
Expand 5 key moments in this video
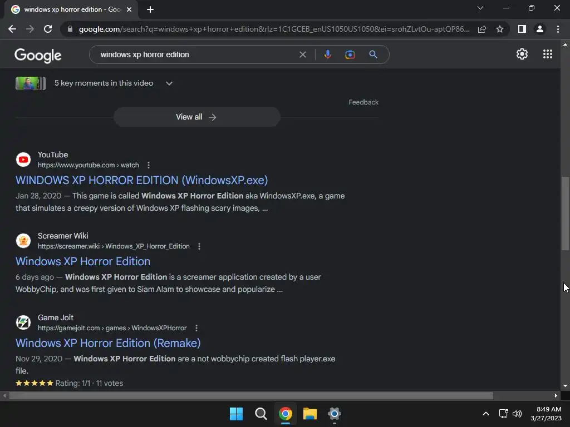pyautogui.click(x=169, y=83)
